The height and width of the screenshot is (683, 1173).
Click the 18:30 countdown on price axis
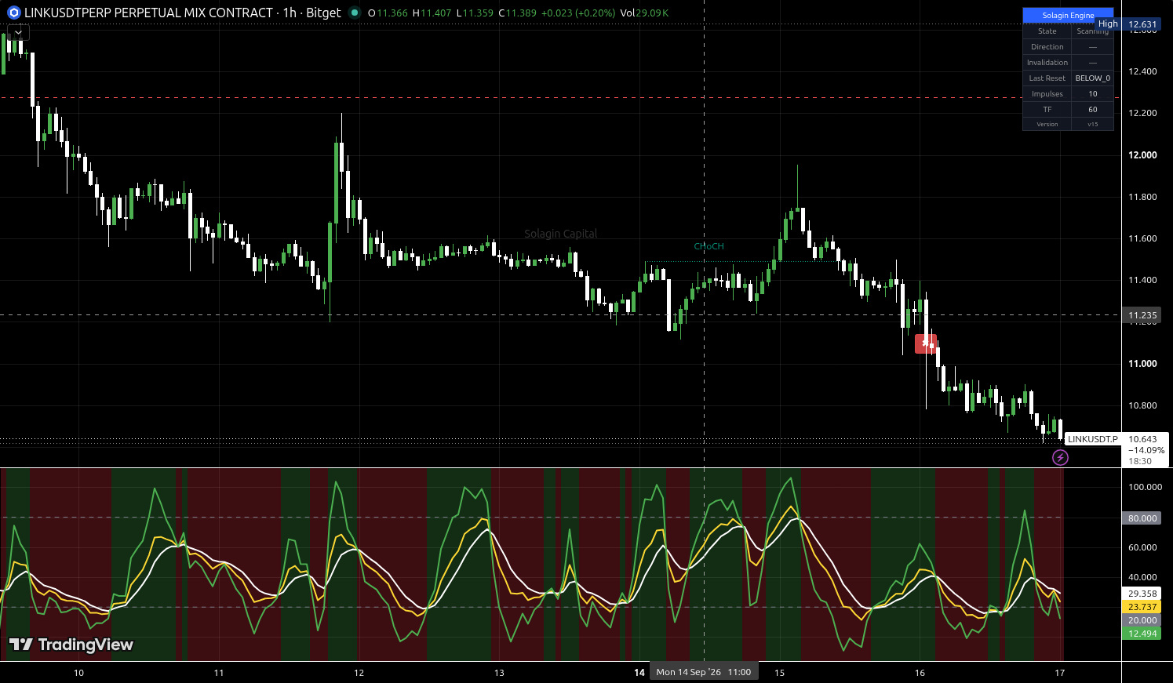[x=1140, y=461]
